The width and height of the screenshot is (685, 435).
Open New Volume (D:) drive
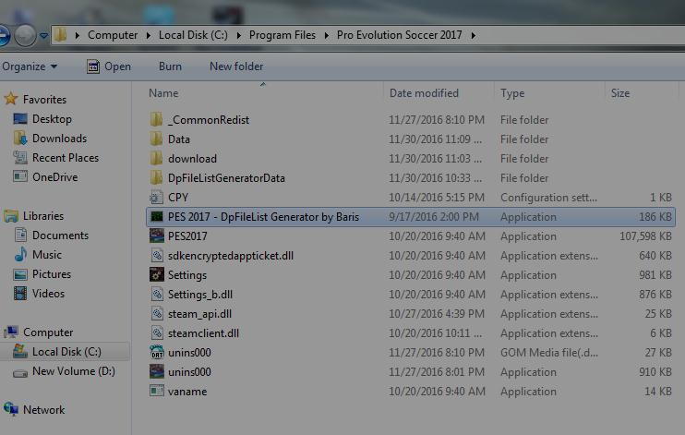pos(74,371)
